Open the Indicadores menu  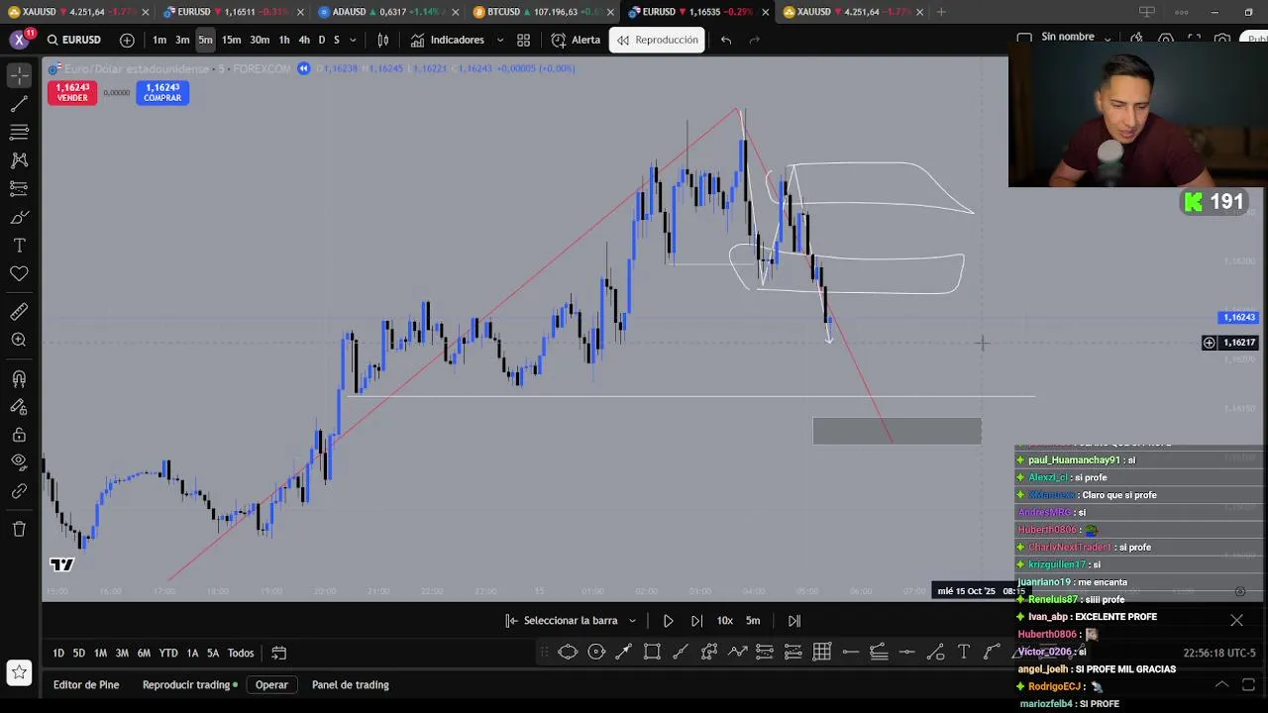[448, 40]
